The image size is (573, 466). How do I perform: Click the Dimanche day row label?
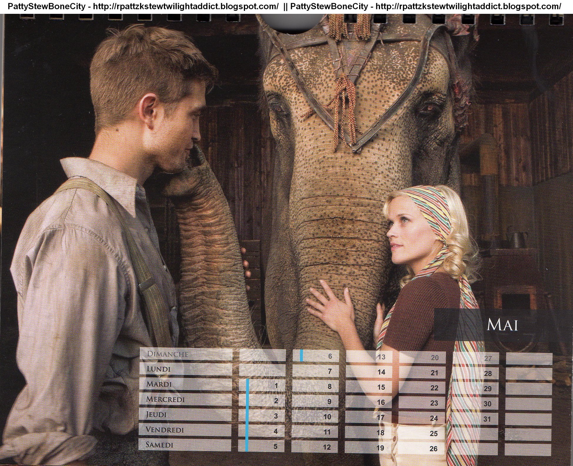(x=167, y=354)
